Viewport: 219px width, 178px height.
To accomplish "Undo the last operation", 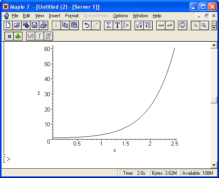I will (87, 25).
